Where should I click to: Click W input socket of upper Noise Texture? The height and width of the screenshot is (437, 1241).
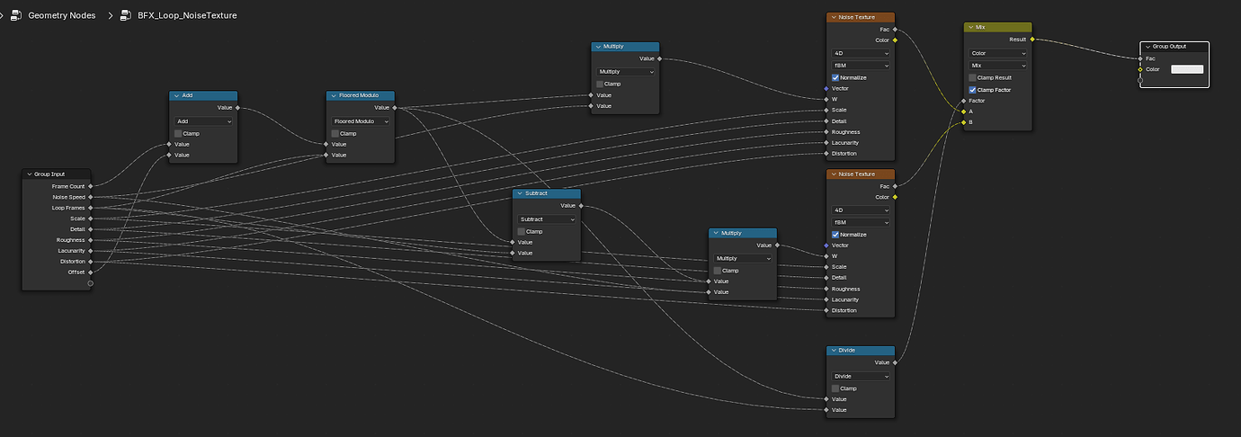[826, 99]
